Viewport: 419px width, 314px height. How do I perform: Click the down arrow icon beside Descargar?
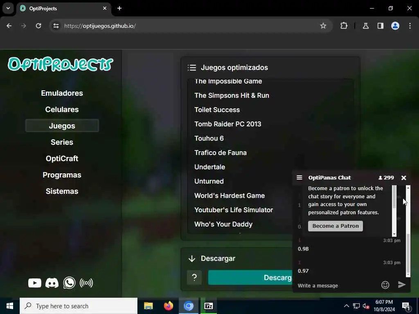coord(192,258)
